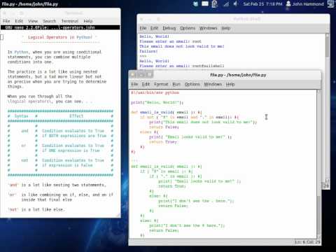Click the 'Ln: 6 Col: 29' status bar entry
Screen dimensions: 336x252
click(307, 242)
